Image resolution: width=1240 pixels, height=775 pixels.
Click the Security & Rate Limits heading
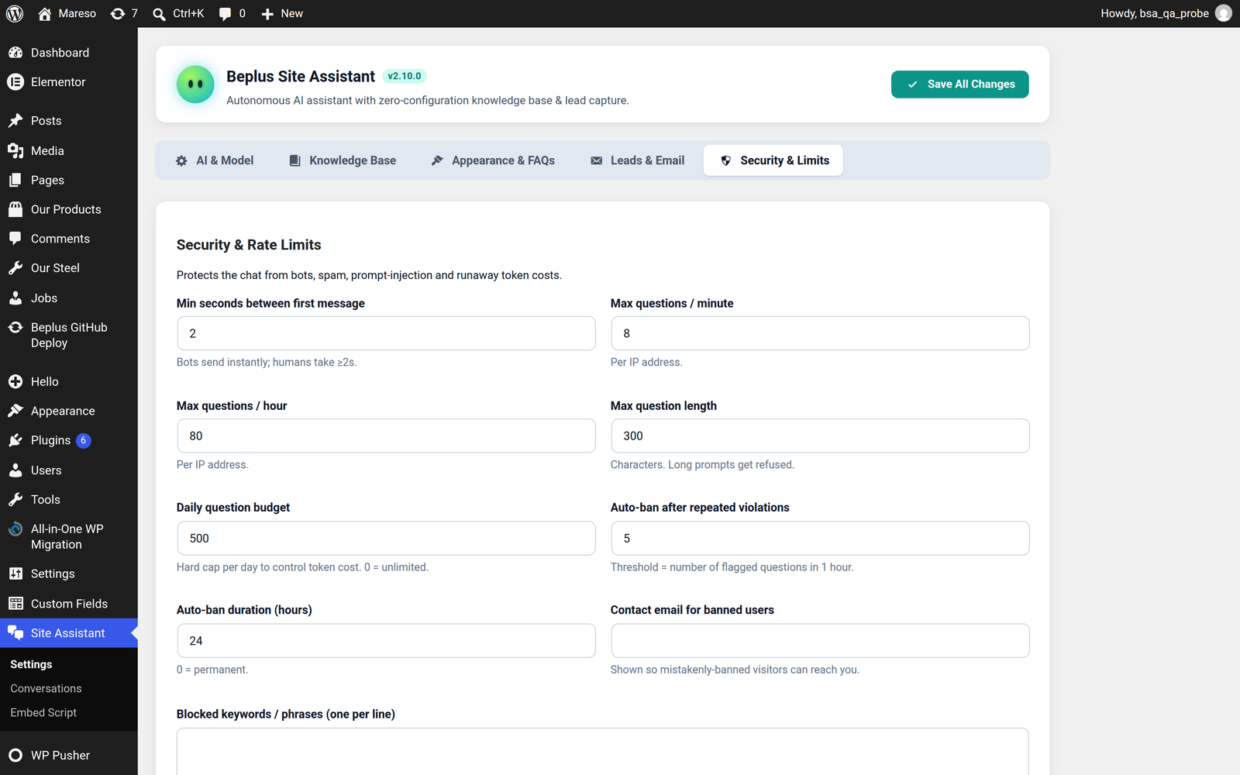coord(249,245)
